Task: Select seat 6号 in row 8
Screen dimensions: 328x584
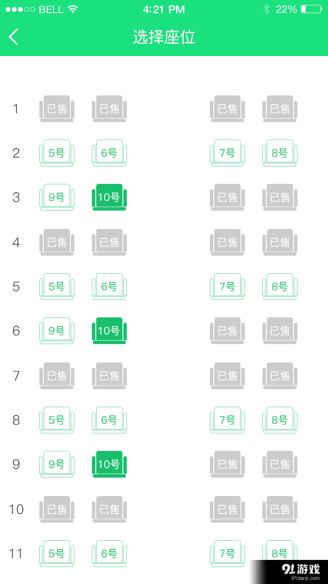Action: pyautogui.click(x=109, y=420)
